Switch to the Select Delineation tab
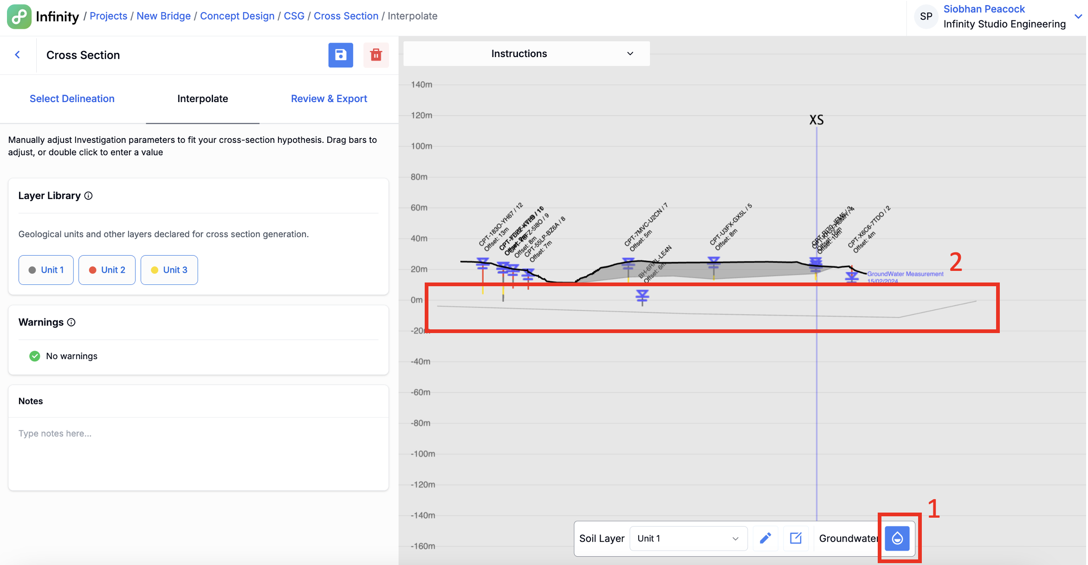This screenshot has height=565, width=1088. 72,98
